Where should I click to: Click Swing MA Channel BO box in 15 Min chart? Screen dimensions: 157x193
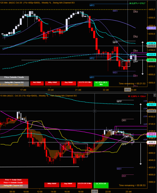coord(14,186)
